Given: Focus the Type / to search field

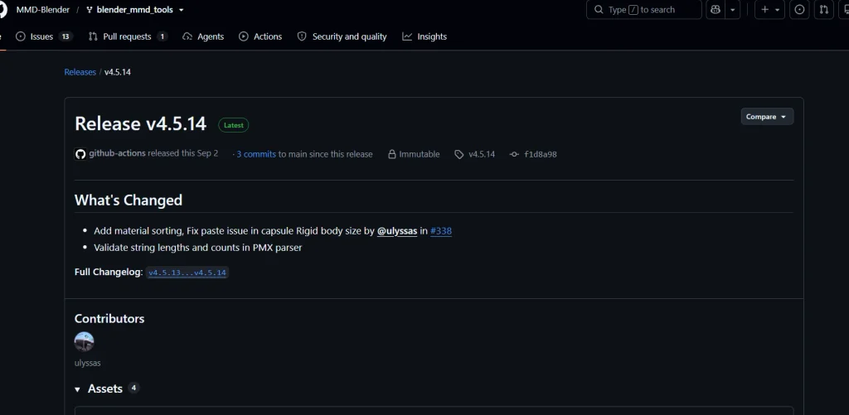Looking at the screenshot, I should pyautogui.click(x=643, y=10).
